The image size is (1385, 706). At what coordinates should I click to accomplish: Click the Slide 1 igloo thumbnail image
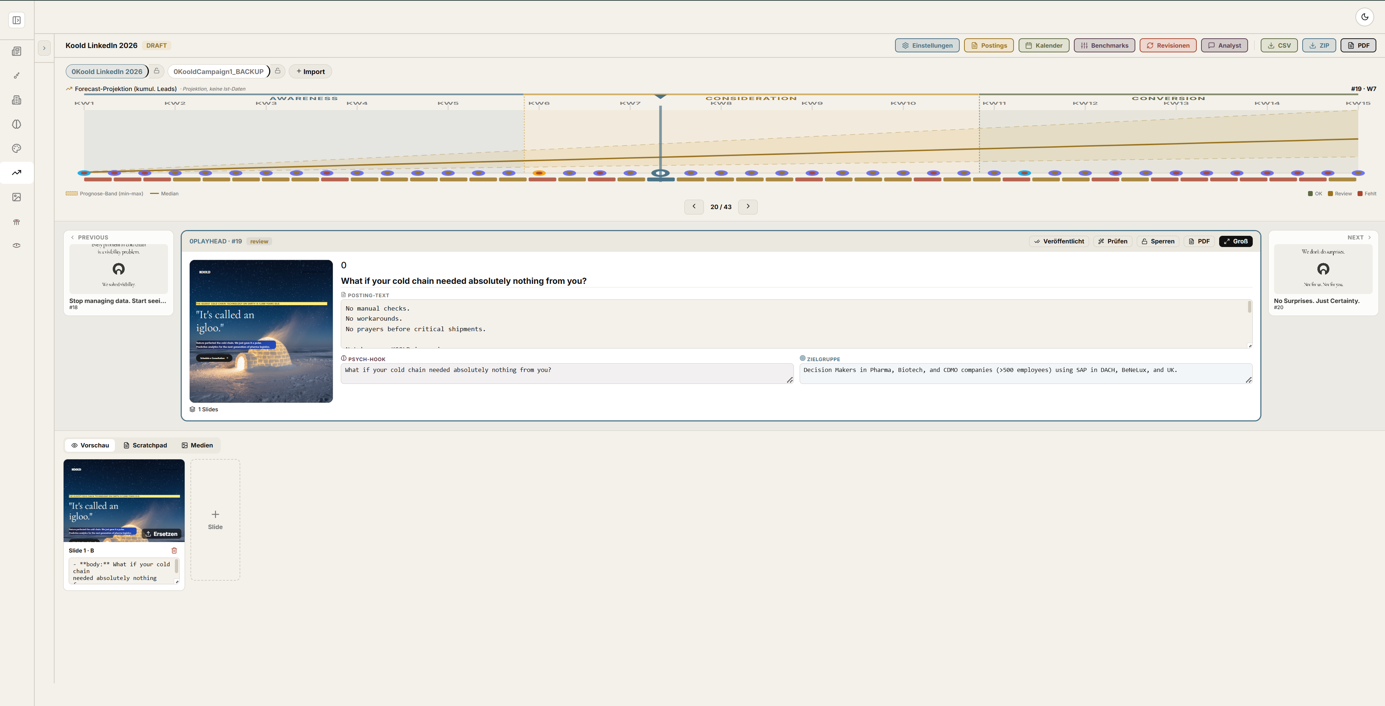tap(124, 500)
